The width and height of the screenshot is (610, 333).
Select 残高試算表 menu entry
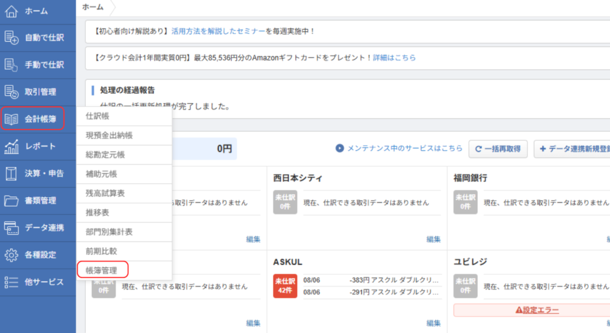[105, 194]
